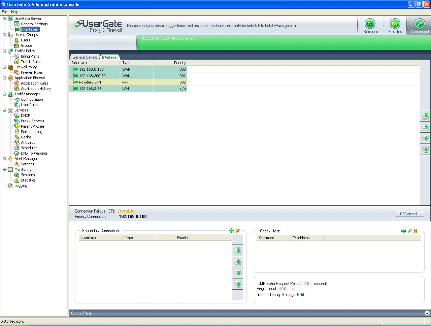Click the Application Rules icon in the tree

coord(17,83)
